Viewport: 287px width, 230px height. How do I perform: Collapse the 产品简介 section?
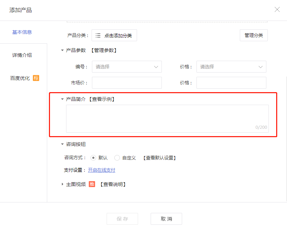62,99
